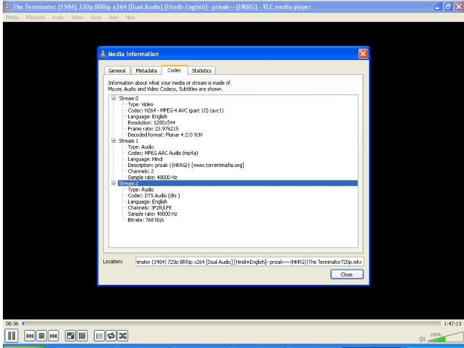Switch to the Statistics tab
The image size is (464, 348).
(201, 71)
